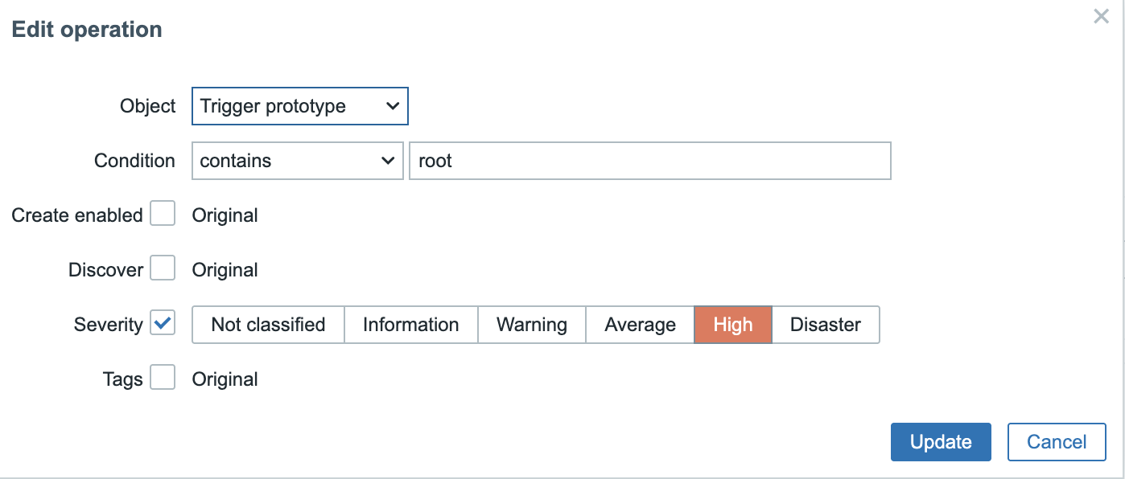1125x479 pixels.
Task: Close the Edit operation dialog
Action: [1101, 16]
